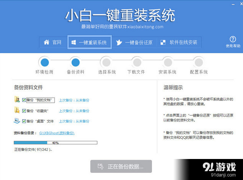
Task: Minimize the window
Action: [233, 5]
